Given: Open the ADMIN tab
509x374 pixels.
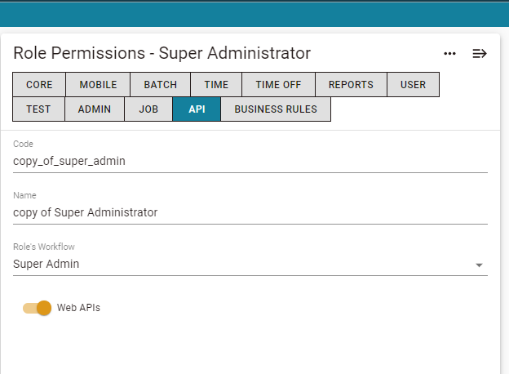Looking at the screenshot, I should click(x=95, y=109).
